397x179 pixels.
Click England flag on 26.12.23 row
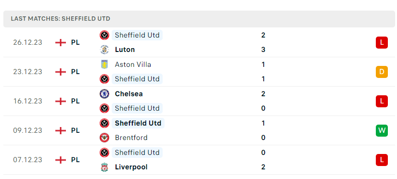(x=61, y=42)
